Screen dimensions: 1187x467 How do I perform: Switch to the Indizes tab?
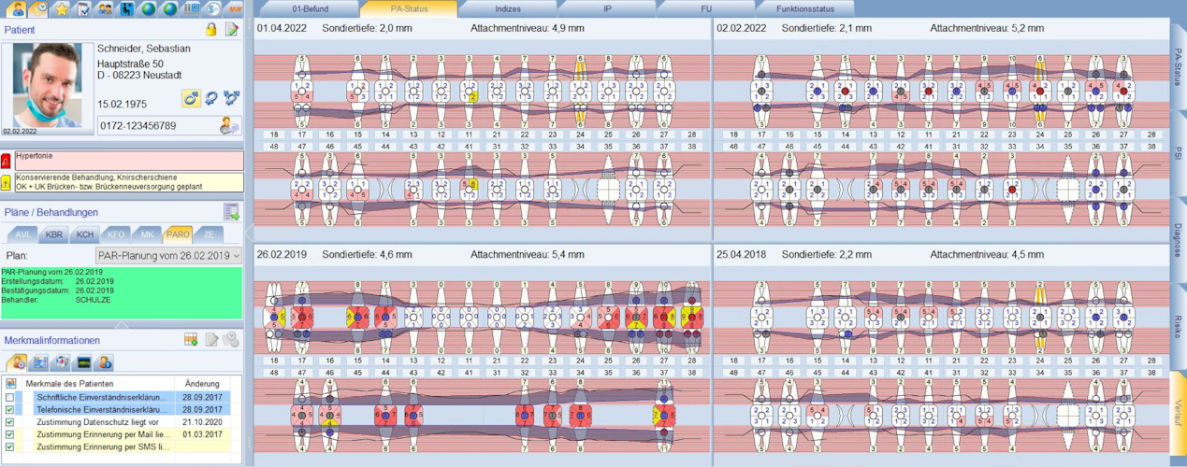click(509, 8)
